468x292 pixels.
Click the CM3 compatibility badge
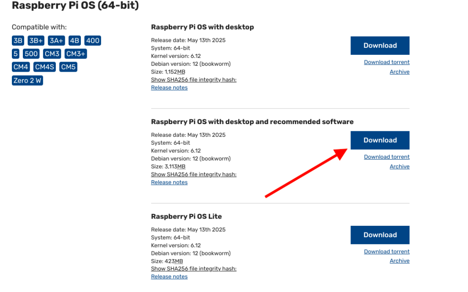[x=52, y=54]
